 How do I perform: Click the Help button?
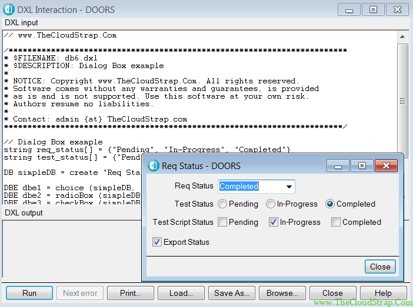tap(383, 293)
